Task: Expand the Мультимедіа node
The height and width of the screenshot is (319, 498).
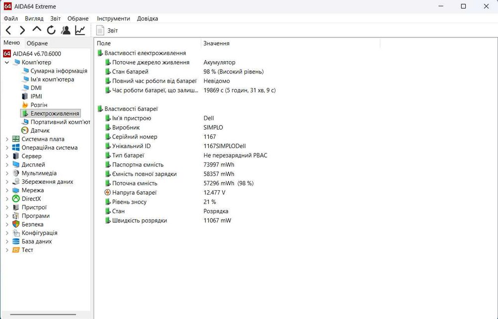Action: click(x=7, y=173)
